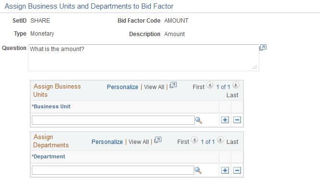Click zoom grid icon in Assign Departments
Screen dimensions: 320x180
coord(158,140)
